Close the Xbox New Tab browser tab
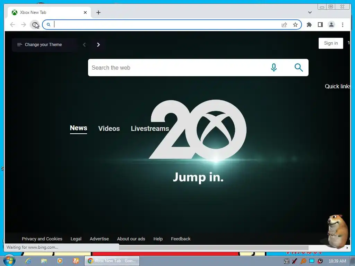This screenshot has height=266, width=355. click(x=85, y=12)
